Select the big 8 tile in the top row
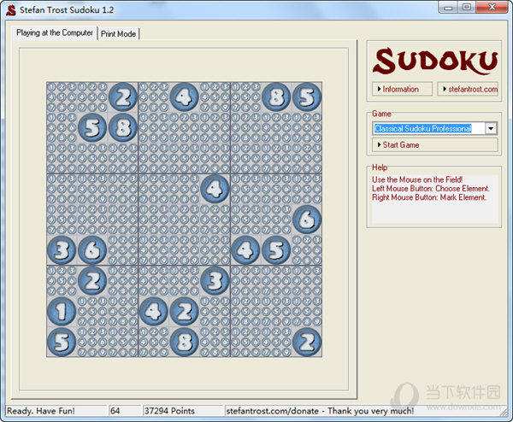The height and width of the screenshot is (422, 513). tap(276, 97)
